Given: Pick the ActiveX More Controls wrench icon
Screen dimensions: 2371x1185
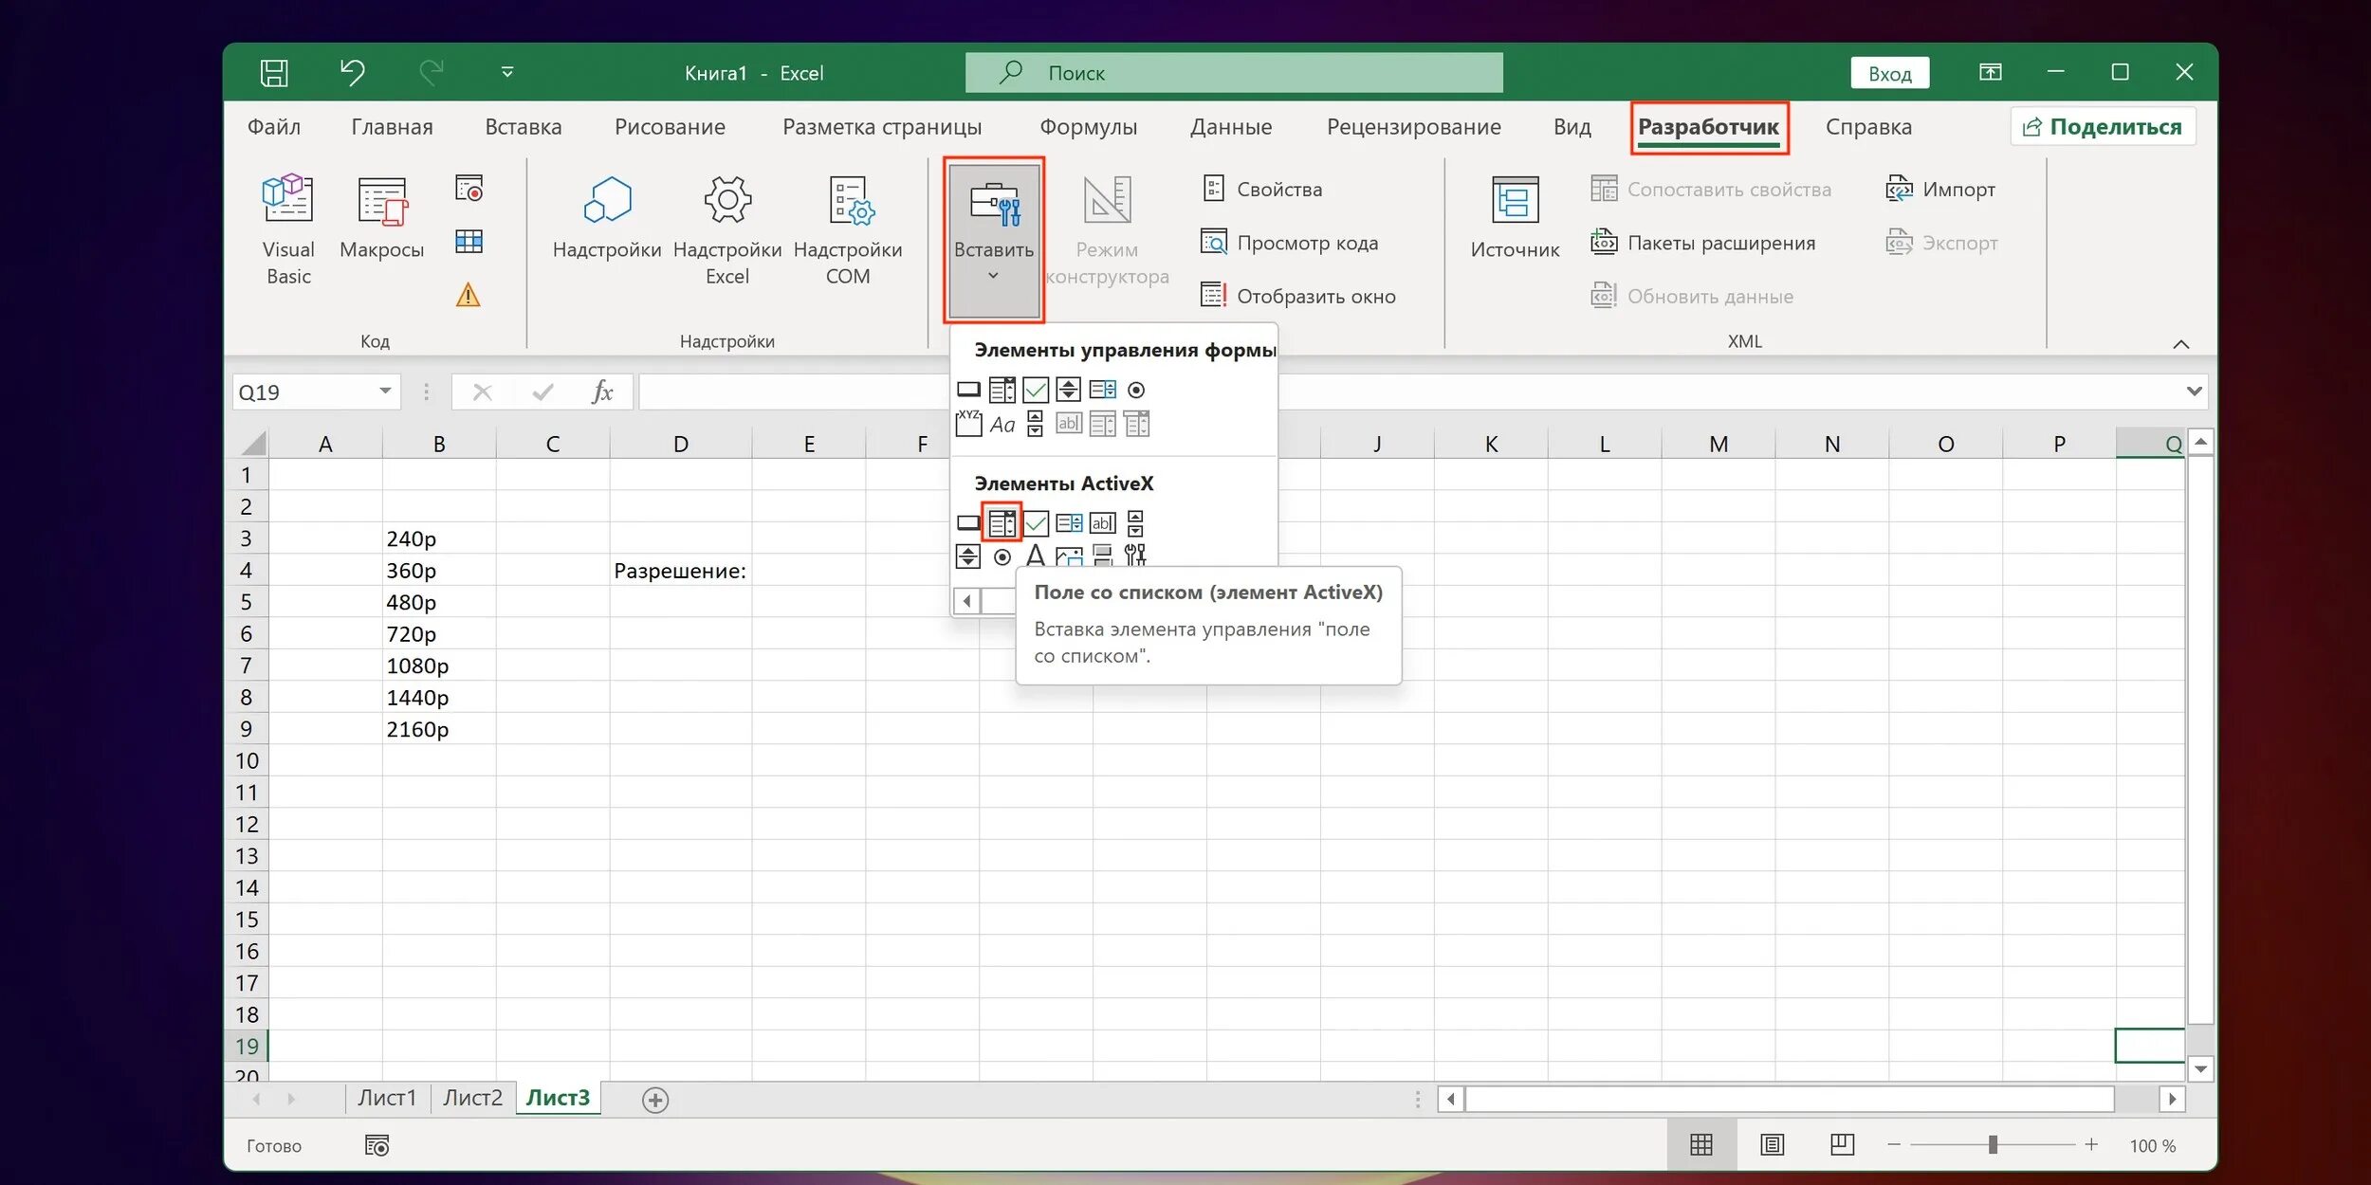Looking at the screenshot, I should pyautogui.click(x=1135, y=556).
